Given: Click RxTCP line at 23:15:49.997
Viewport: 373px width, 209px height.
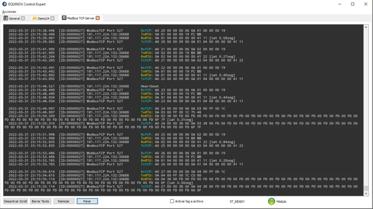Looking at the screenshot, I should click(x=117, y=109).
